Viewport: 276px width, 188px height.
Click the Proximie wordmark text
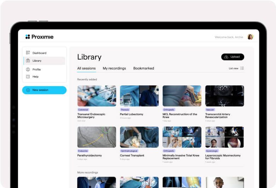42,37
